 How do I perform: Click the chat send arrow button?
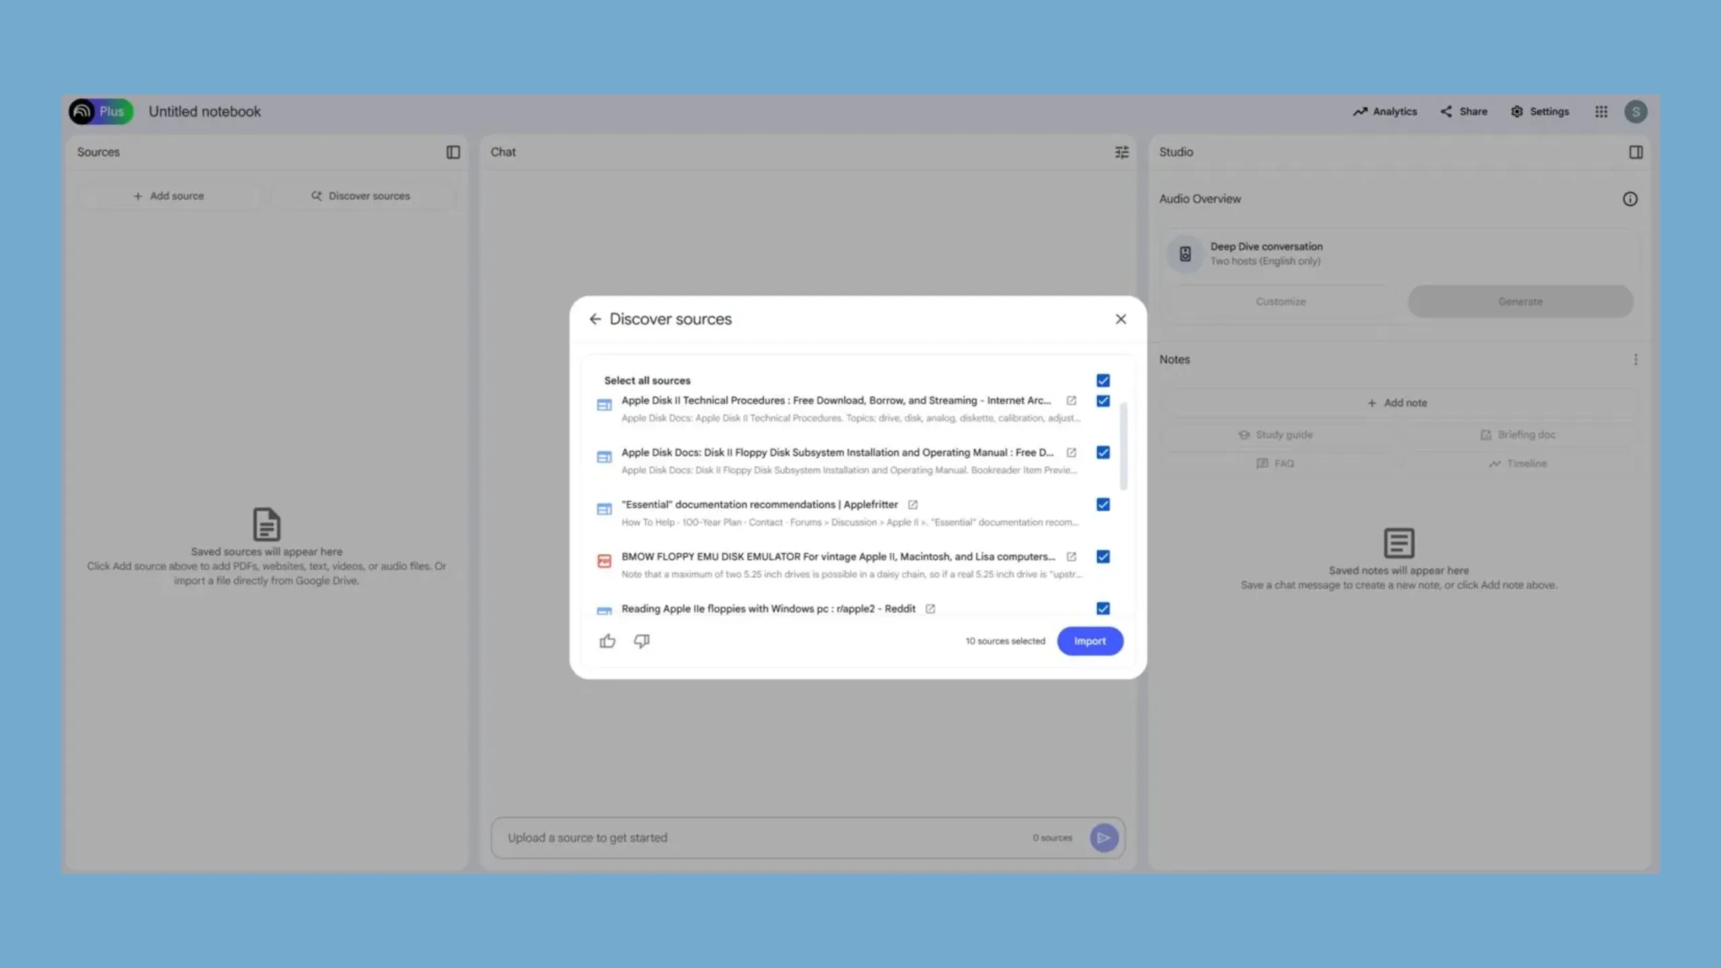(1104, 838)
